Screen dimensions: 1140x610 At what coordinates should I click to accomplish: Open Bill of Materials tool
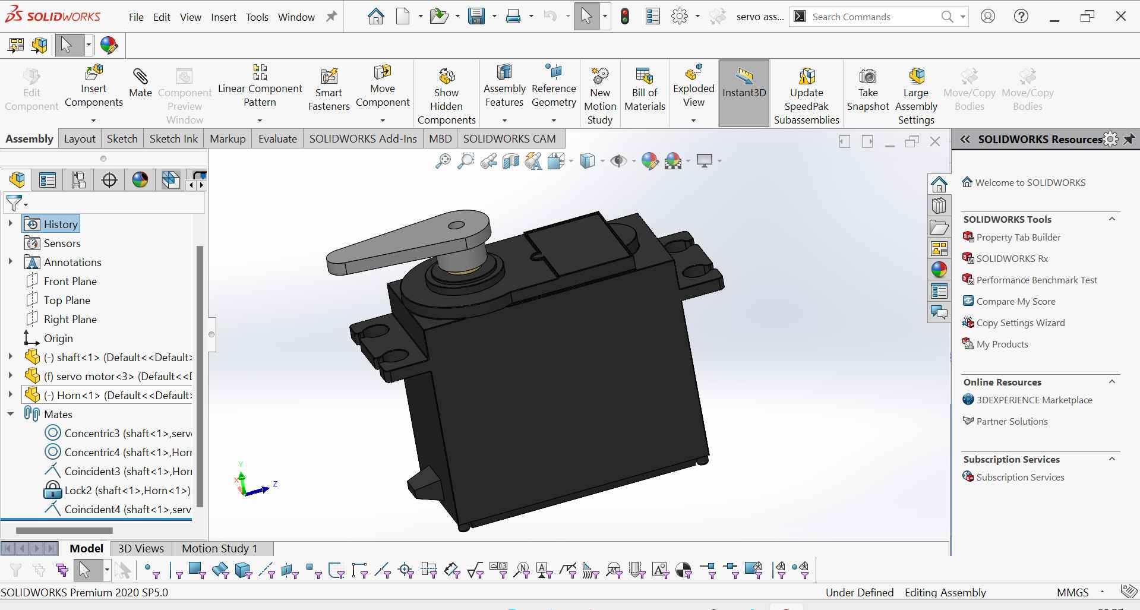point(645,90)
